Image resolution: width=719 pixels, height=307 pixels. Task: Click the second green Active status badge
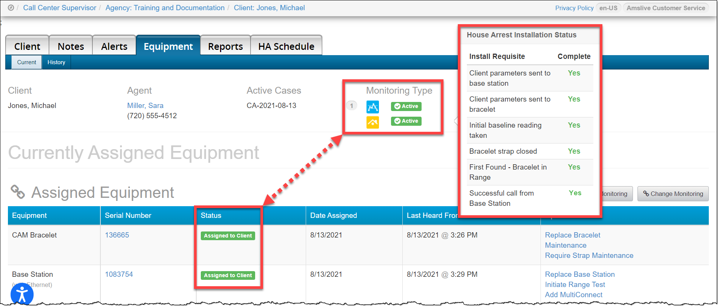tap(406, 121)
